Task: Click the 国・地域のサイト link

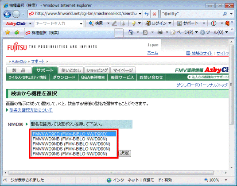Action: 199,53
